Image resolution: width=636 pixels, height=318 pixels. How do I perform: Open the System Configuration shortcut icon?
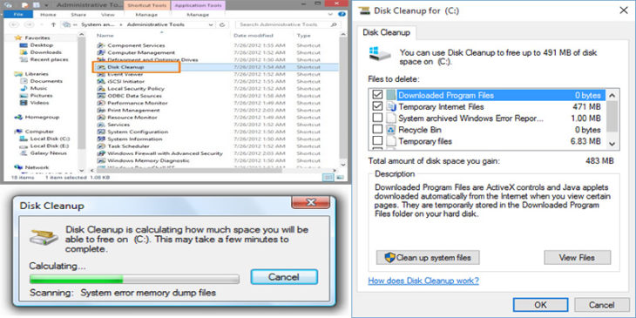pos(101,132)
